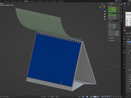Viewport: 131px width, 98px height.
Task: Open the Tool properties tab icon
Action: coord(124,33)
